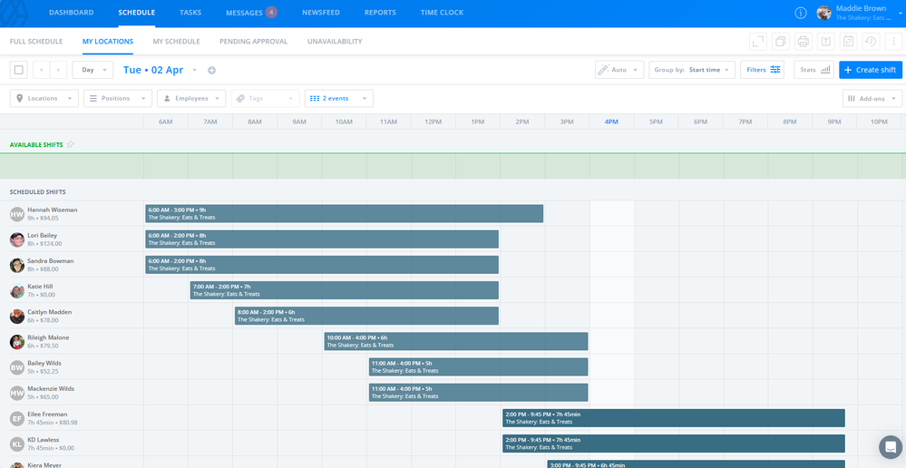The width and height of the screenshot is (906, 468).
Task: Click the print schedule icon
Action: point(803,42)
